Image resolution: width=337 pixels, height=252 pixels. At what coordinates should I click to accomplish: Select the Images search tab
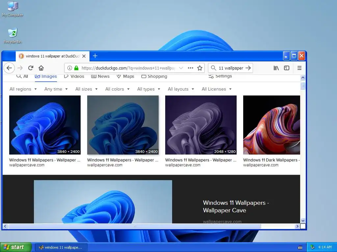point(46,76)
